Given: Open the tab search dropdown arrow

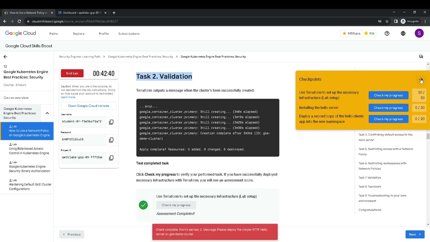Looking at the screenshot, I should 394,12.
